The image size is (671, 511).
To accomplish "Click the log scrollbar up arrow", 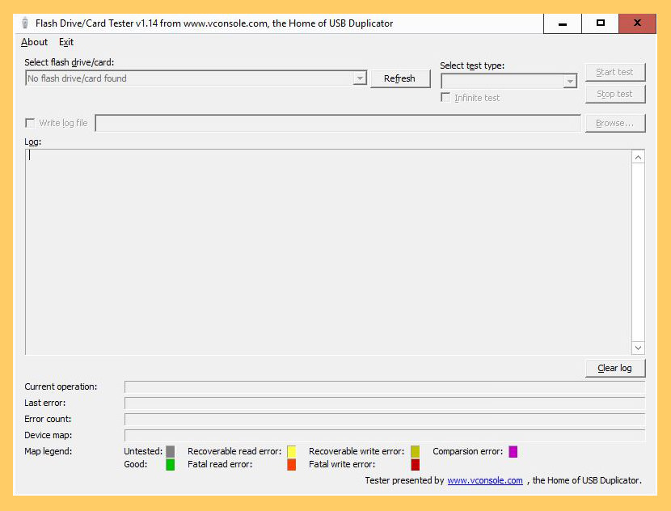I will click(x=638, y=155).
